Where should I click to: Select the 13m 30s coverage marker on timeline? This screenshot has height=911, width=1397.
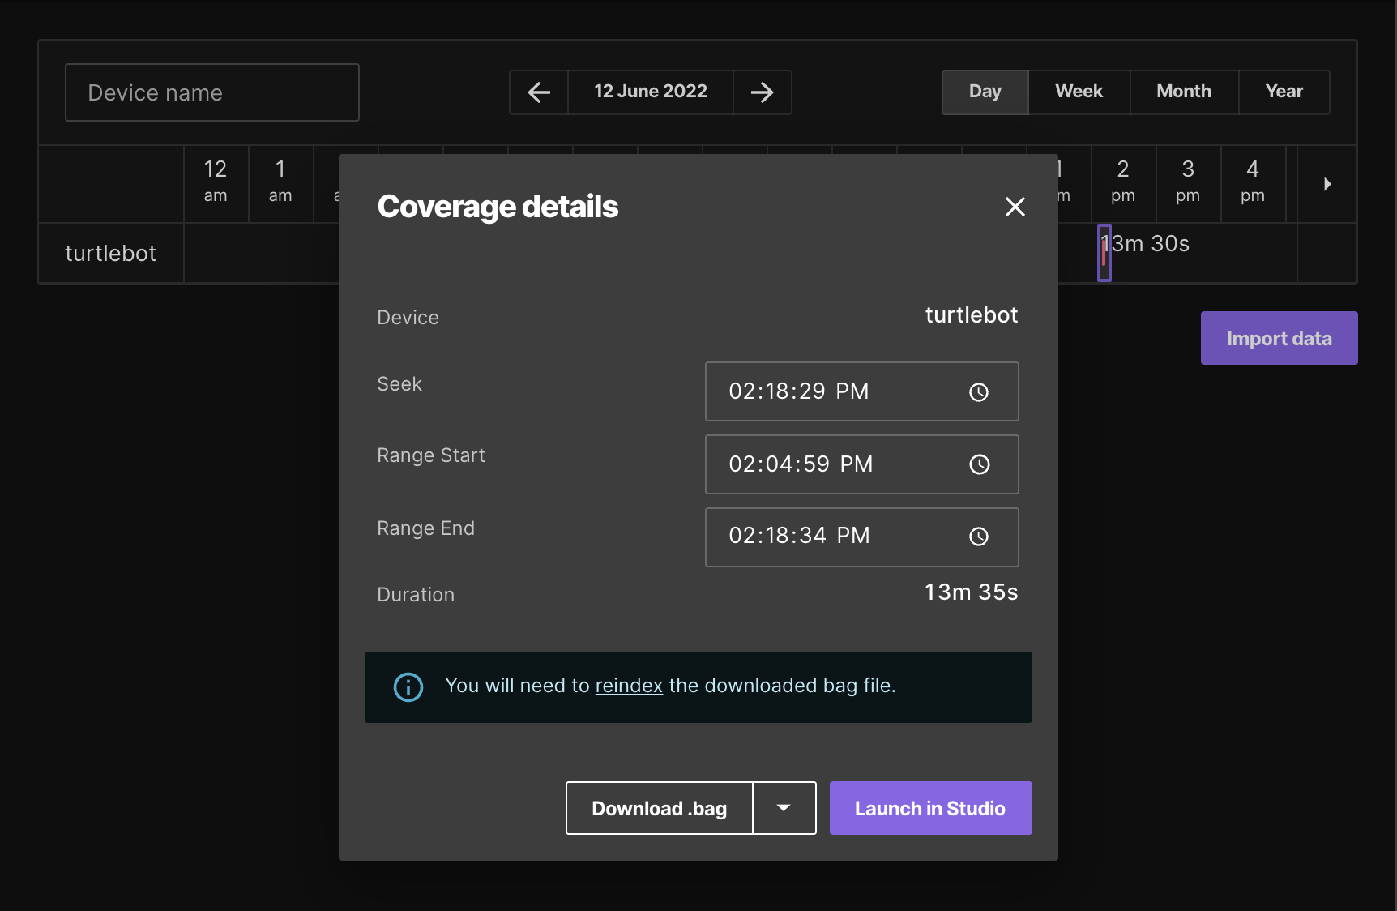(x=1104, y=253)
